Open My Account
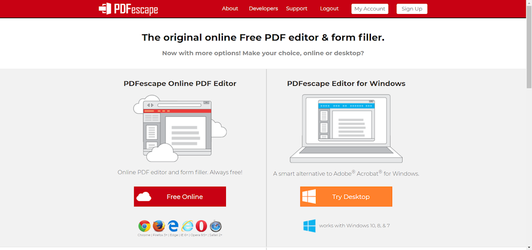This screenshot has width=532, height=250. [x=370, y=9]
